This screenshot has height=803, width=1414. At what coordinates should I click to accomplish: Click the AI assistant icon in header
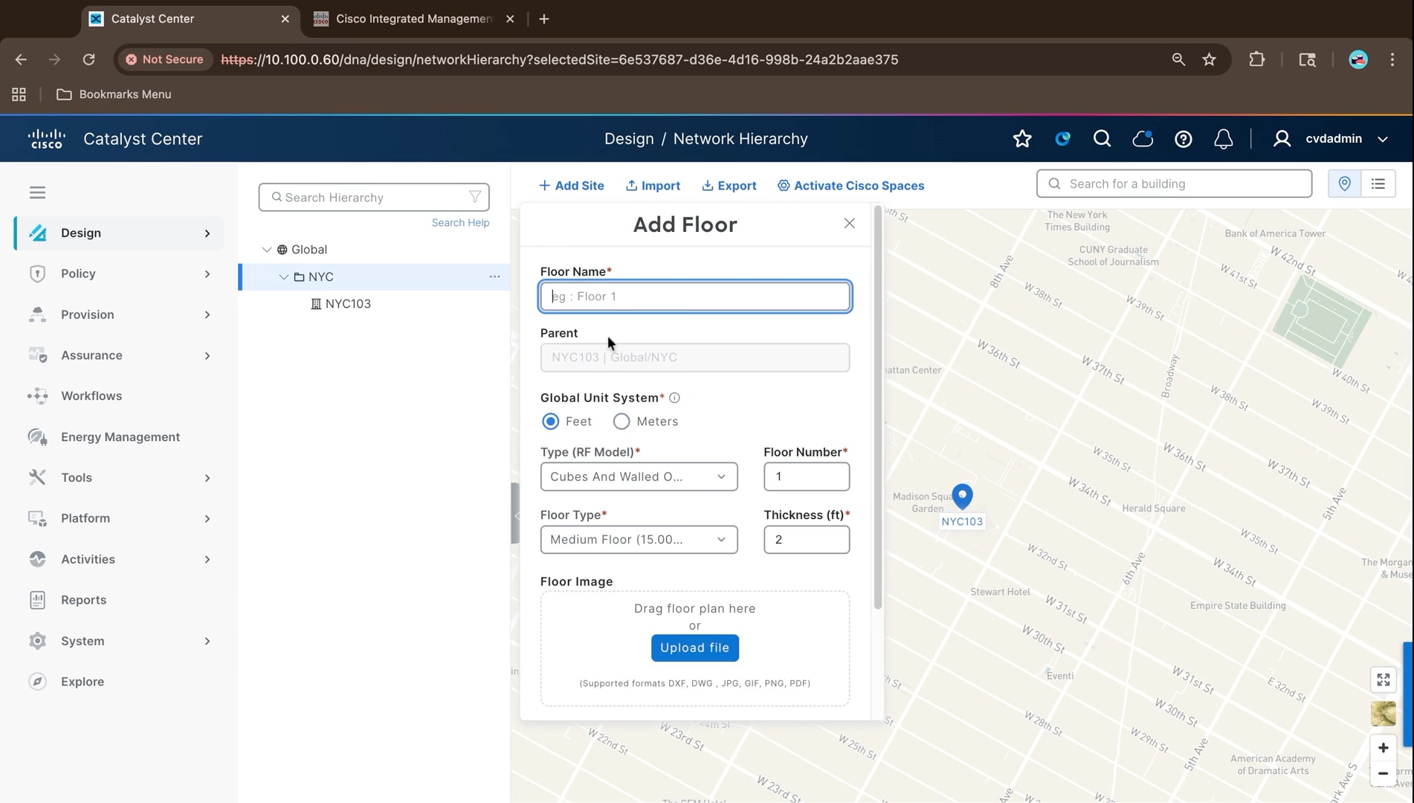(1062, 138)
